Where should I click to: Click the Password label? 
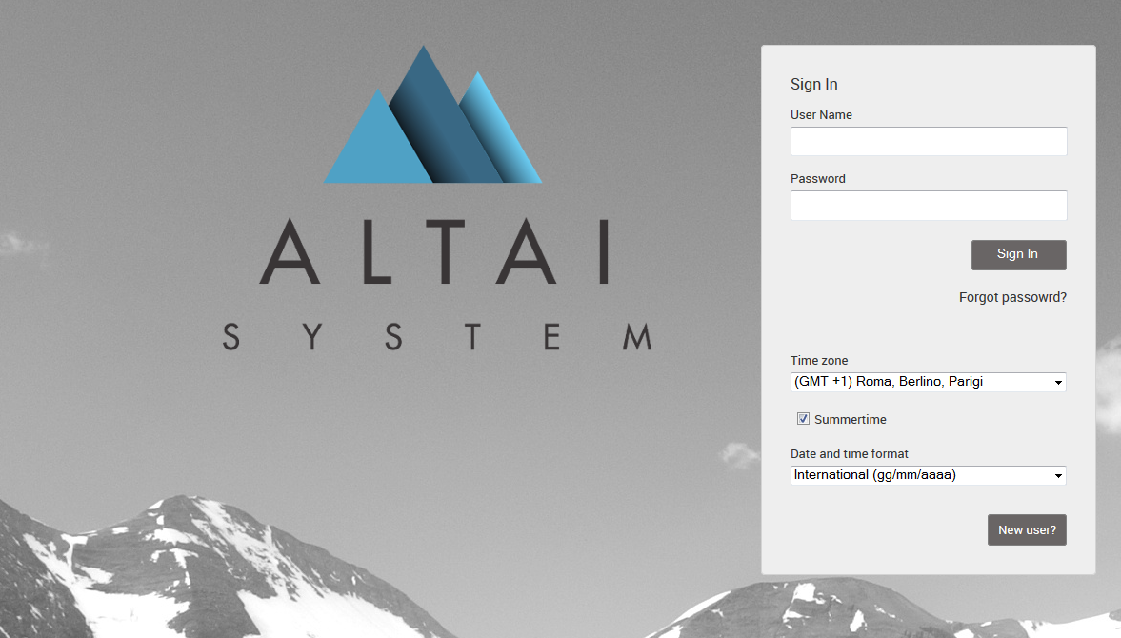coord(818,179)
